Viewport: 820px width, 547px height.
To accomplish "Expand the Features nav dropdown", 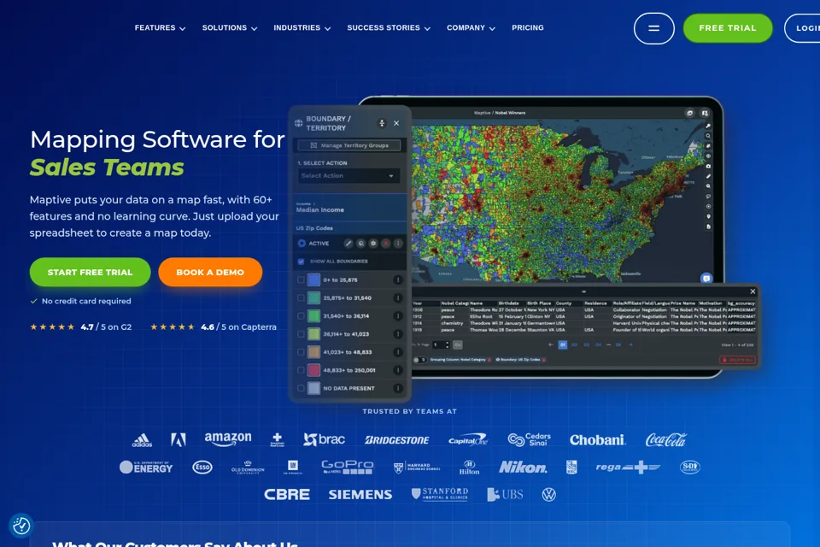I will click(x=160, y=27).
